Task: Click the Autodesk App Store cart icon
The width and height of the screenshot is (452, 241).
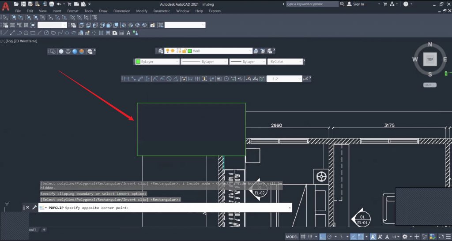Action: [385, 4]
